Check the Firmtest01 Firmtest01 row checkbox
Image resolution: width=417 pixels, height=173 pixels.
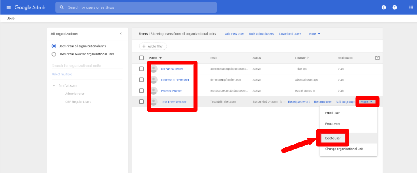coord(141,80)
